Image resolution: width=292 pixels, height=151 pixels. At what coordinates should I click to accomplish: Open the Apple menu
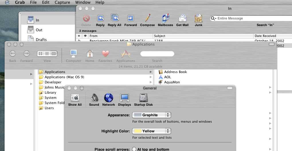pos(7,2)
